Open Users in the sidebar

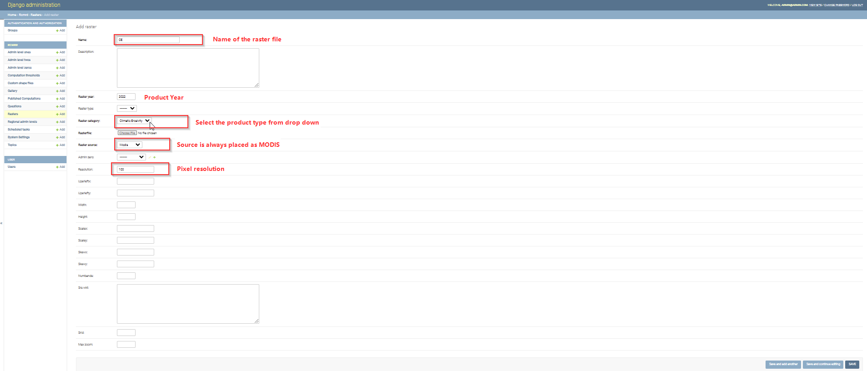coord(12,167)
